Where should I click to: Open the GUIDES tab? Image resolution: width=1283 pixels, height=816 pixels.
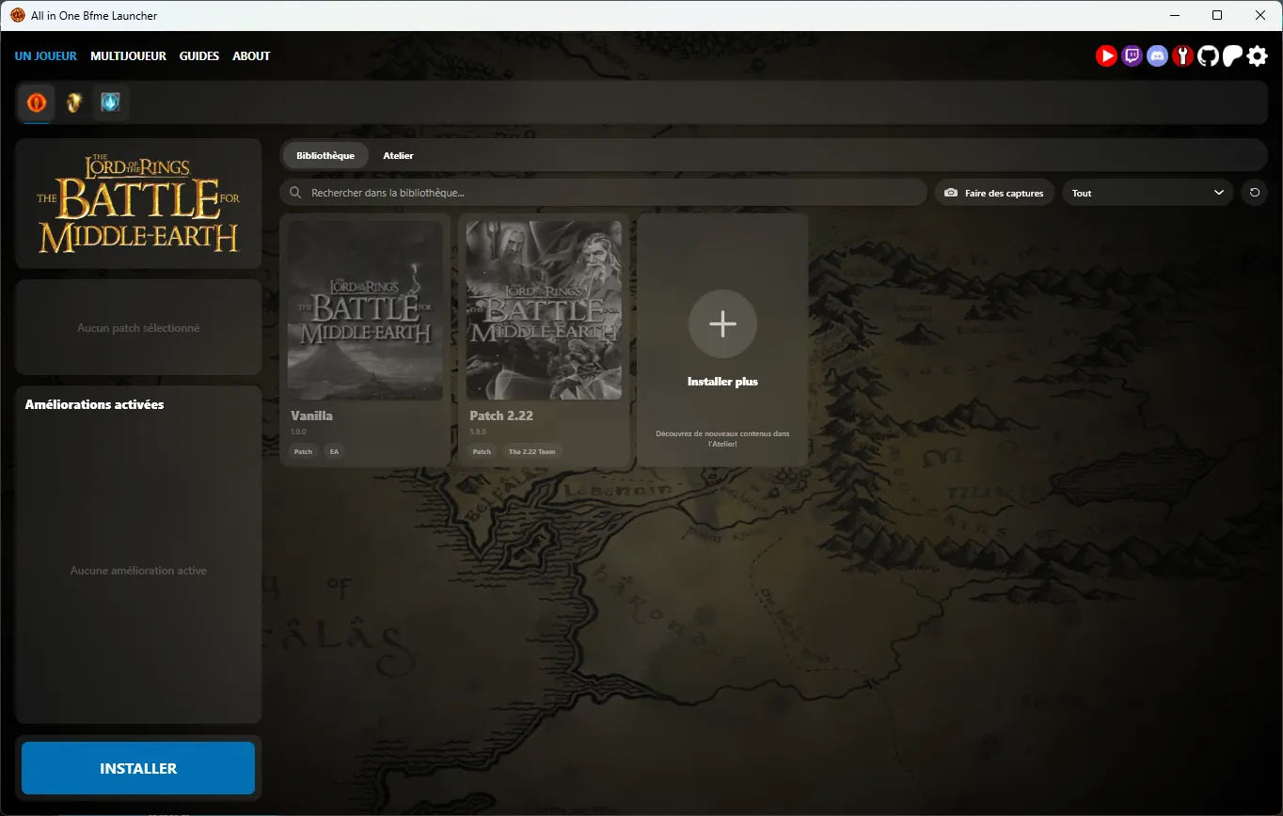click(x=199, y=56)
